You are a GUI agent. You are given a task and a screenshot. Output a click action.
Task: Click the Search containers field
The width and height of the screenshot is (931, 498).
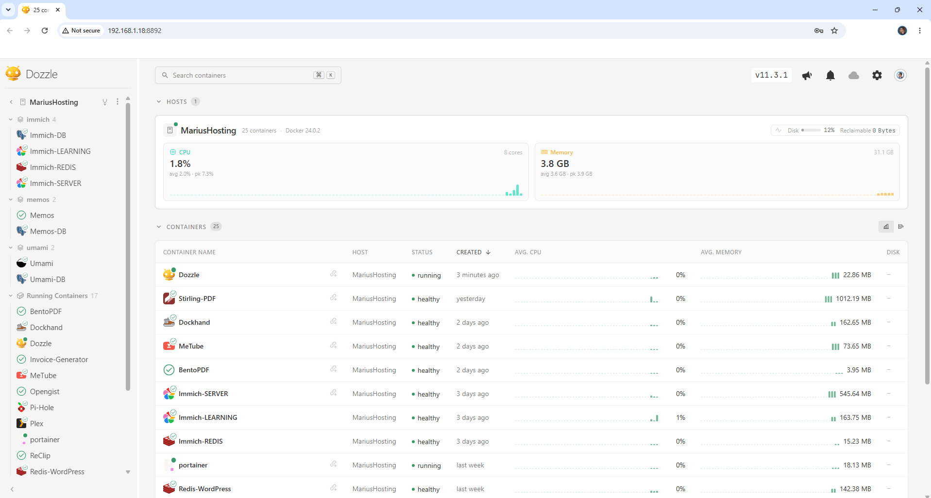tap(248, 75)
